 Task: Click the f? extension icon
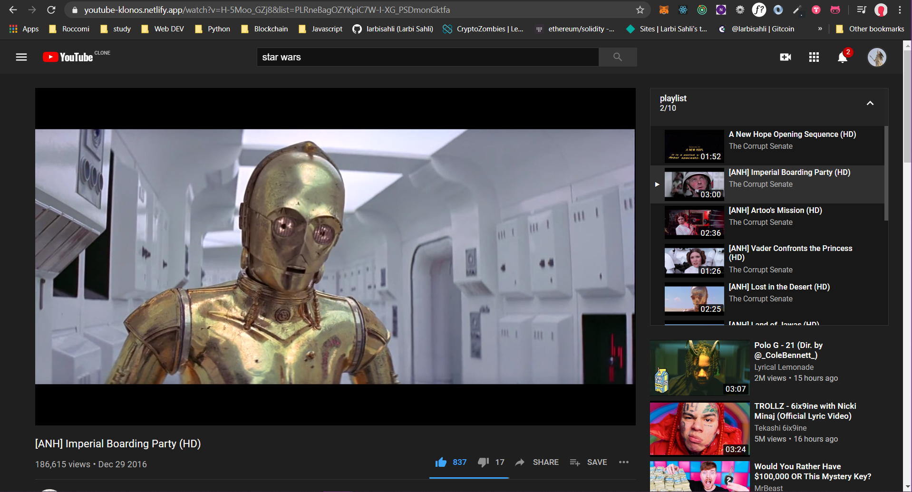(759, 10)
